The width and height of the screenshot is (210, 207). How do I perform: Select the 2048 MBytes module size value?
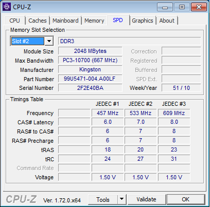[90, 51]
